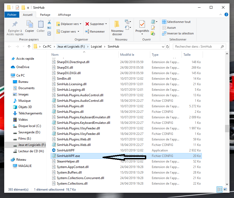Click Sélectionner tout
234x198 pixels.
pyautogui.click(x=176, y=22)
